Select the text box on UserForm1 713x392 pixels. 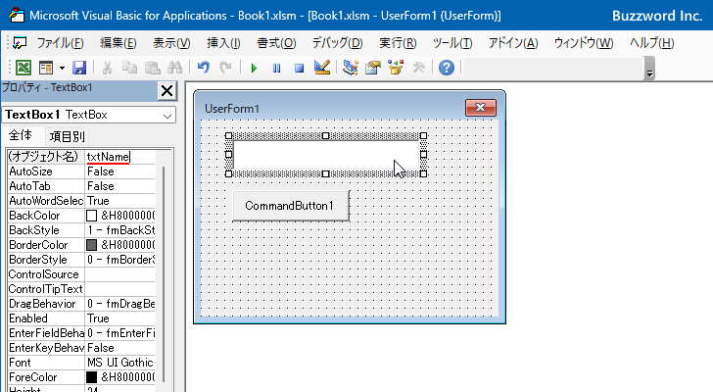pyautogui.click(x=325, y=155)
